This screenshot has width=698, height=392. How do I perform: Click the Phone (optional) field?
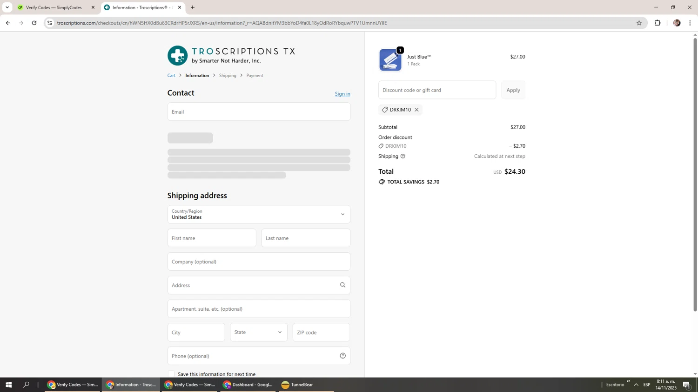click(x=259, y=356)
